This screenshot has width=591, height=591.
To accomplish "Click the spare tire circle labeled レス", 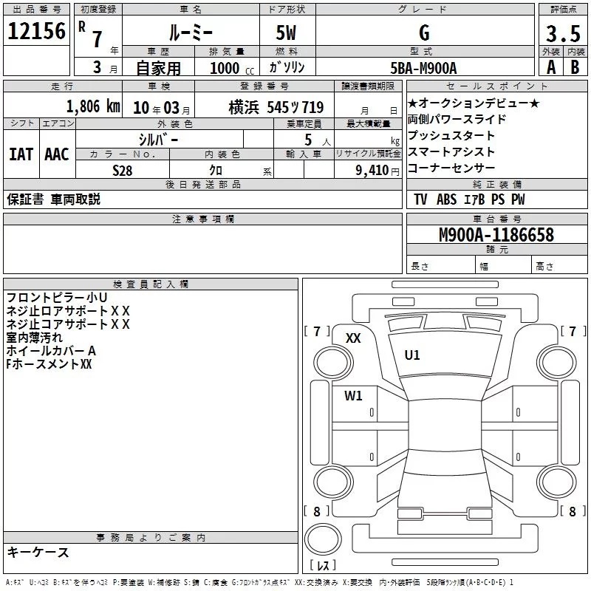I will click(x=323, y=539).
